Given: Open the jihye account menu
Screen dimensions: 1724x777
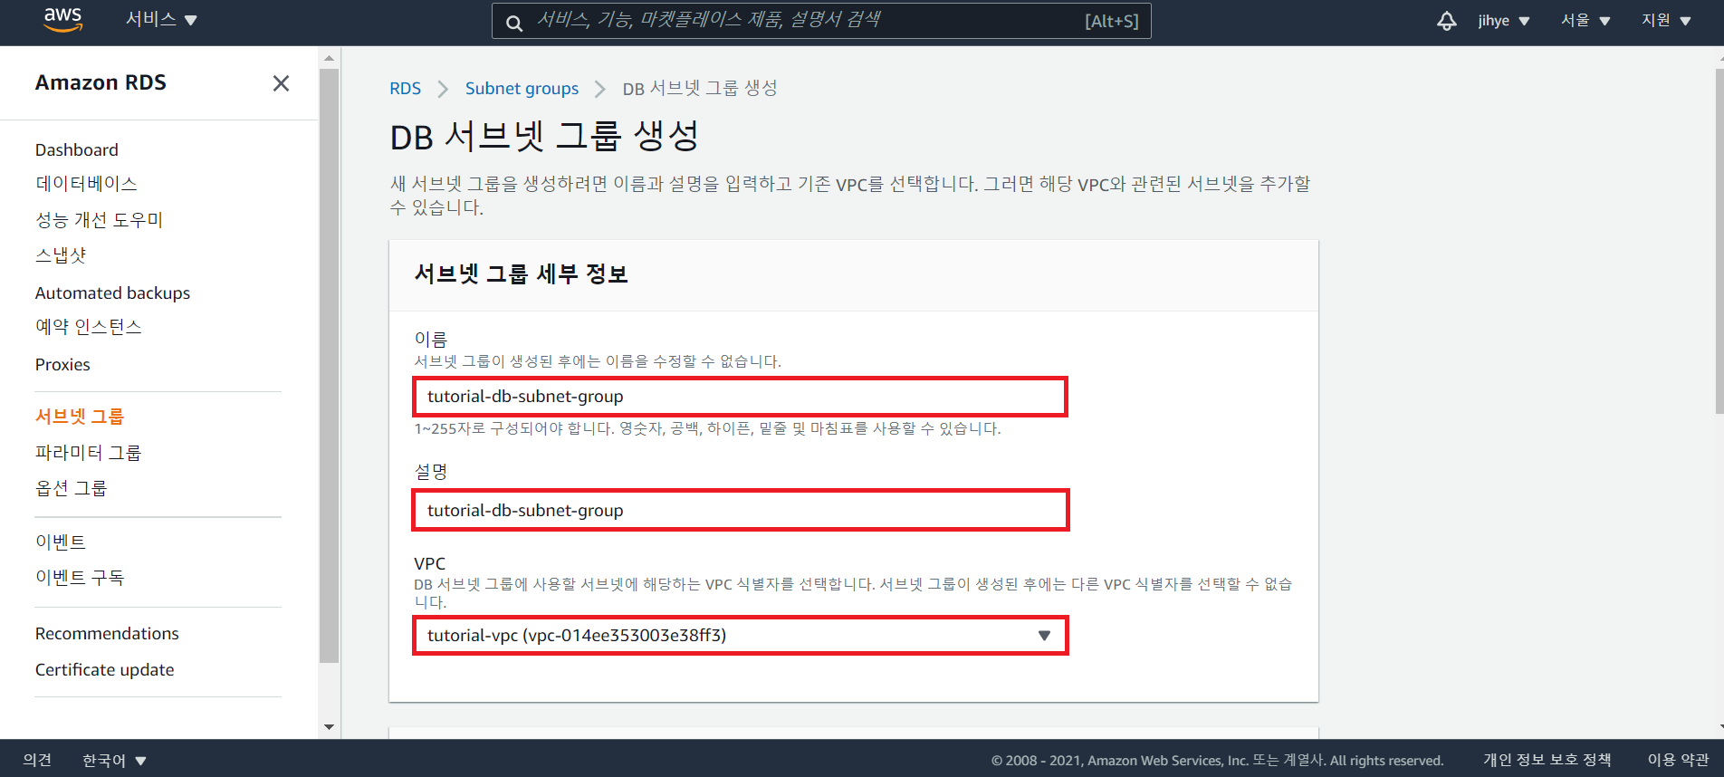Looking at the screenshot, I should point(1504,21).
